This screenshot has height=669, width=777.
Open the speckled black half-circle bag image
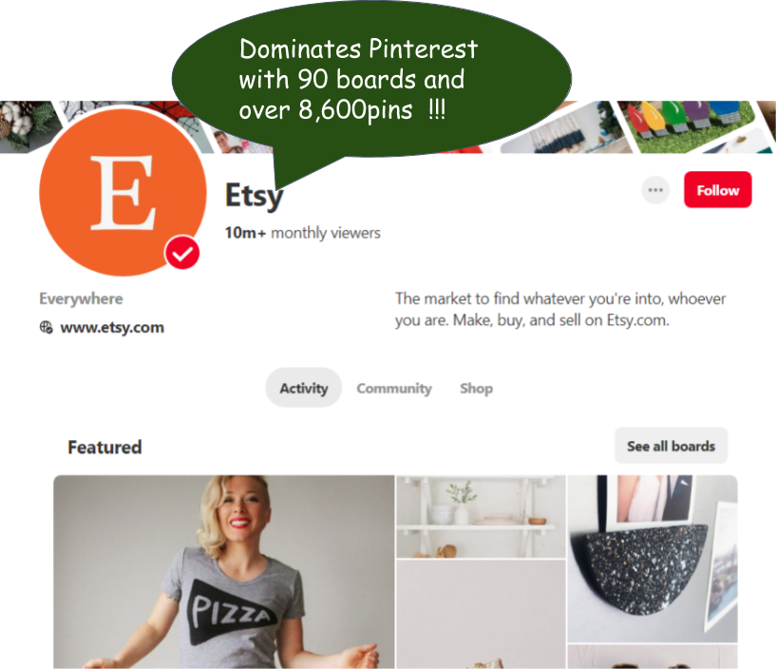point(653,559)
